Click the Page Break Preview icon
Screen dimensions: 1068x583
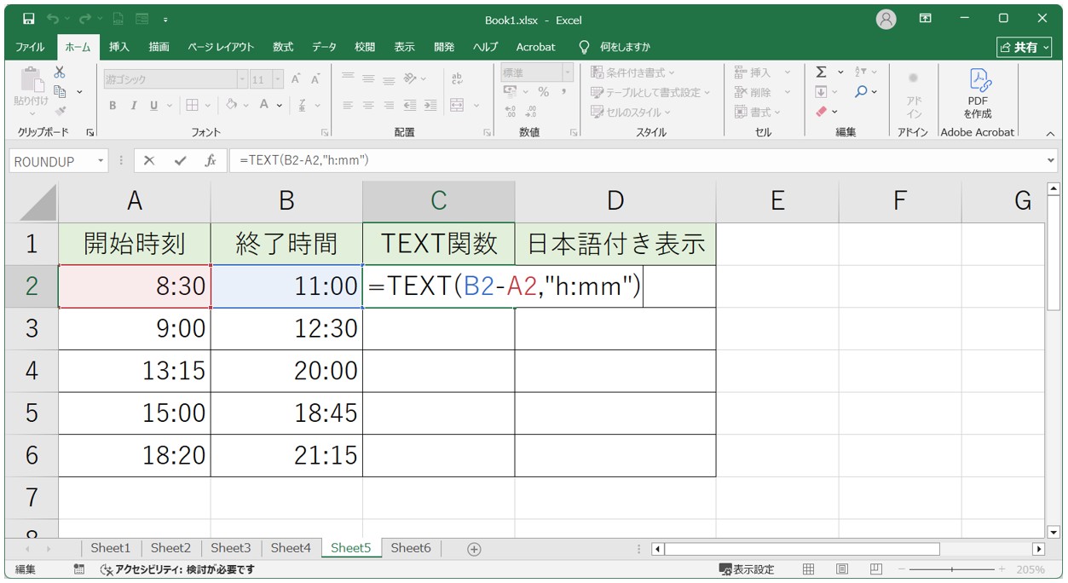[875, 569]
